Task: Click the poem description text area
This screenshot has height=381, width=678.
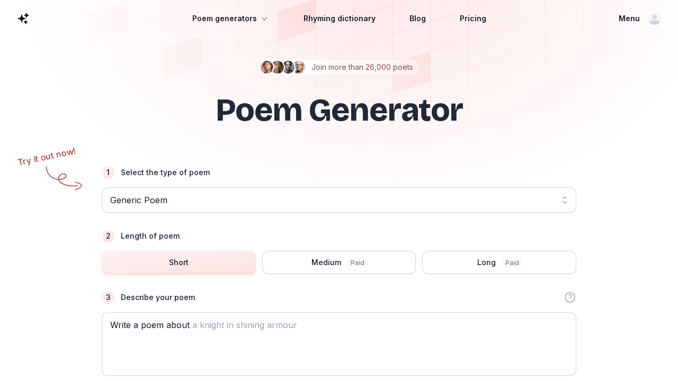Action: [339, 344]
